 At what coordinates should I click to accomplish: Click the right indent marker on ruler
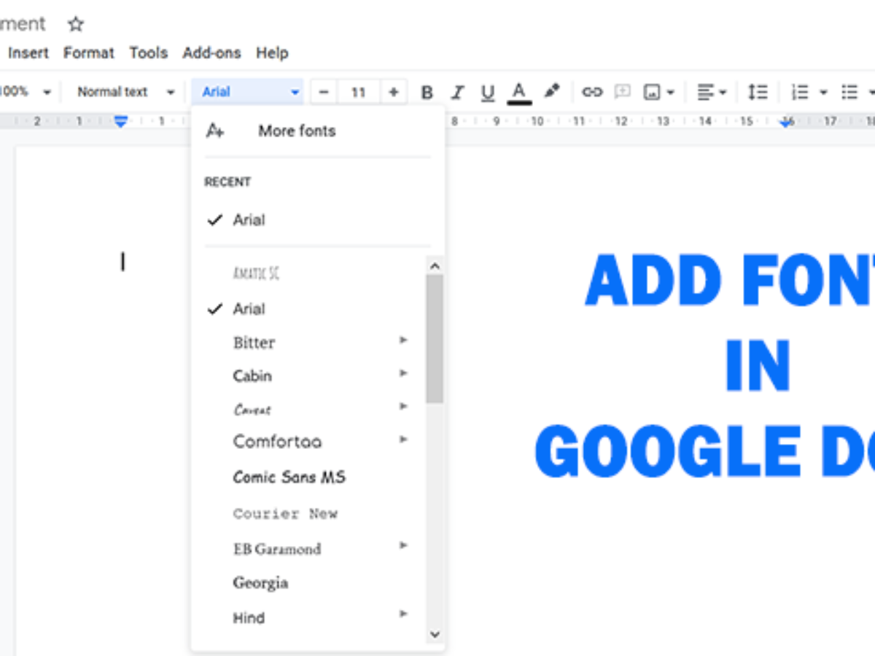coord(787,122)
